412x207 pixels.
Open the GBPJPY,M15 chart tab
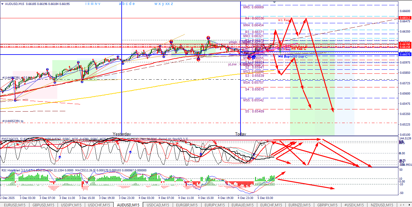pyautogui.click(x=327, y=205)
